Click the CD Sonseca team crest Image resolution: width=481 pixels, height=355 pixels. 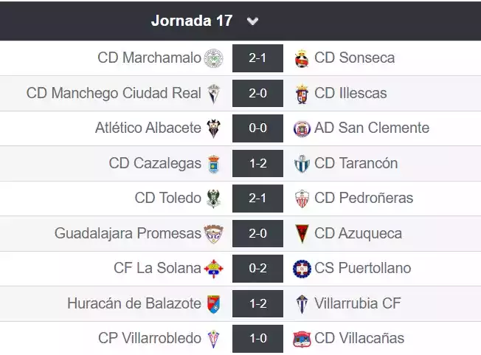coord(302,58)
